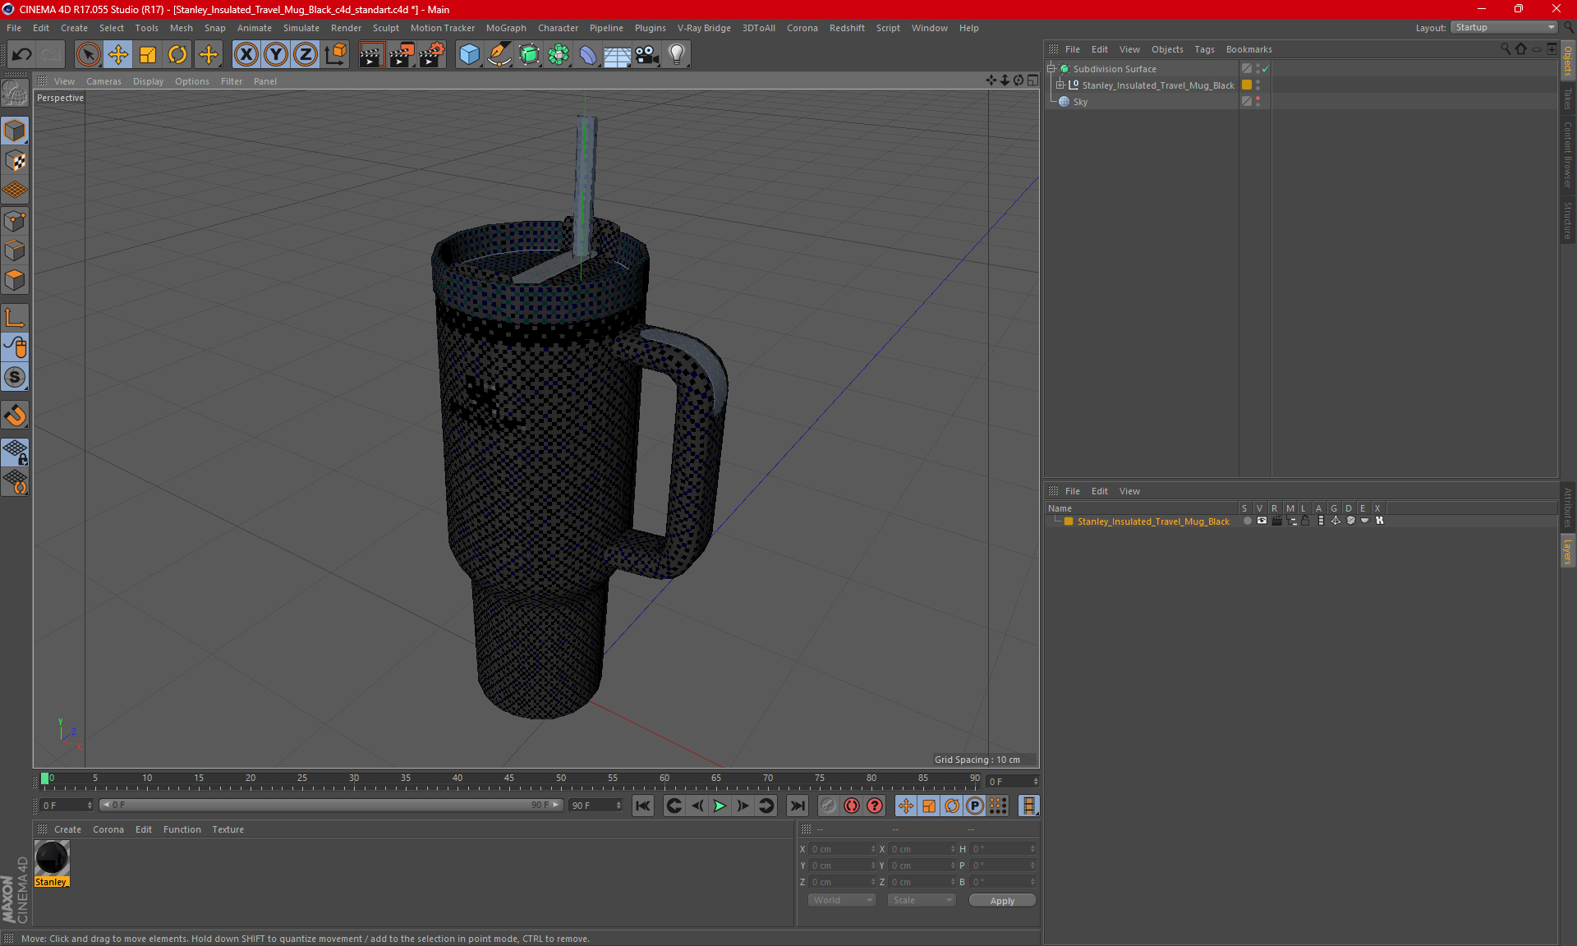This screenshot has height=946, width=1577.
Task: Toggle the X axis lock
Action: point(246,54)
